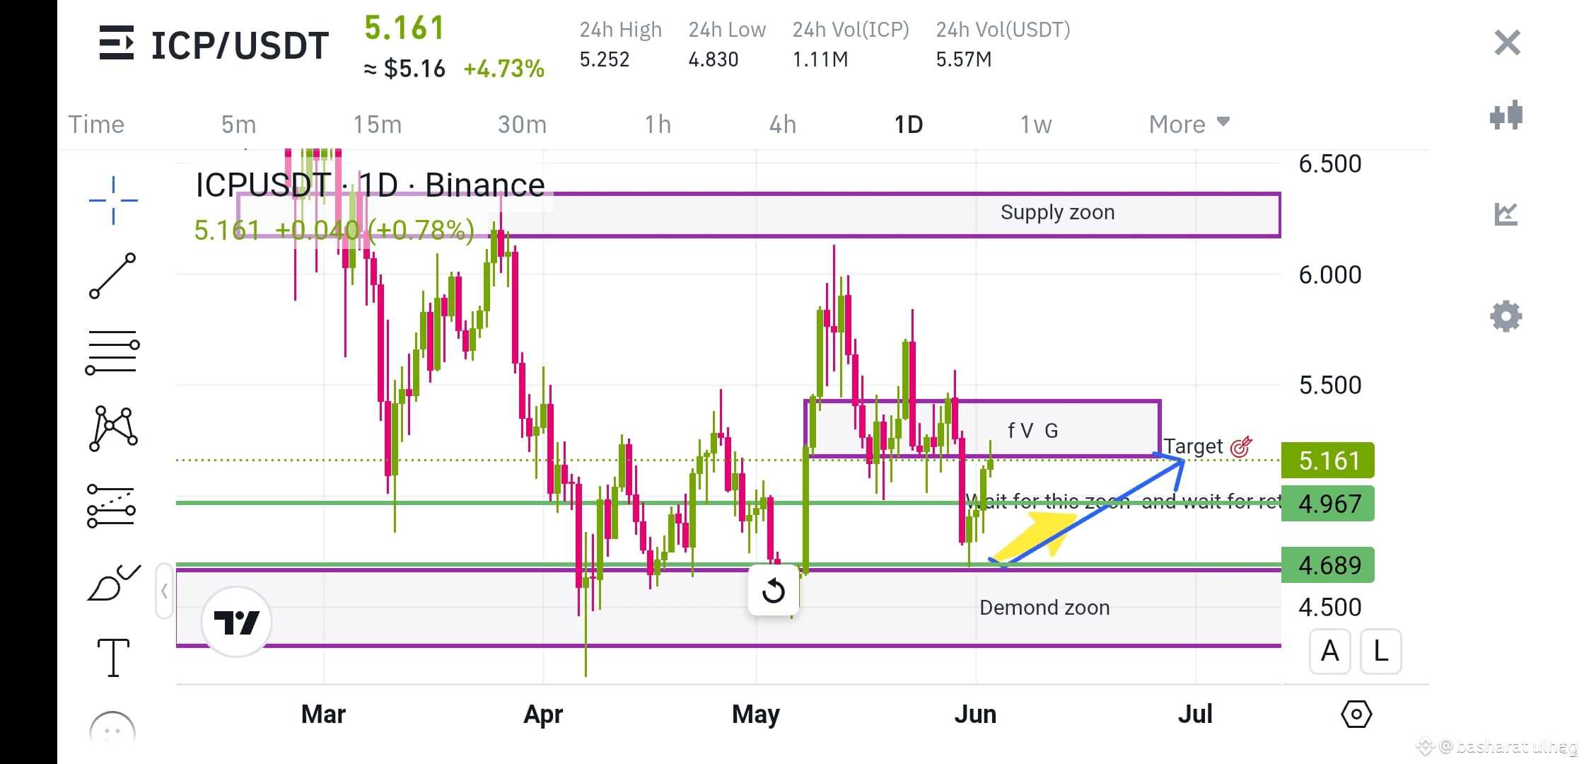Click the Apr date axis label
This screenshot has height=764, width=1584.
tap(542, 714)
